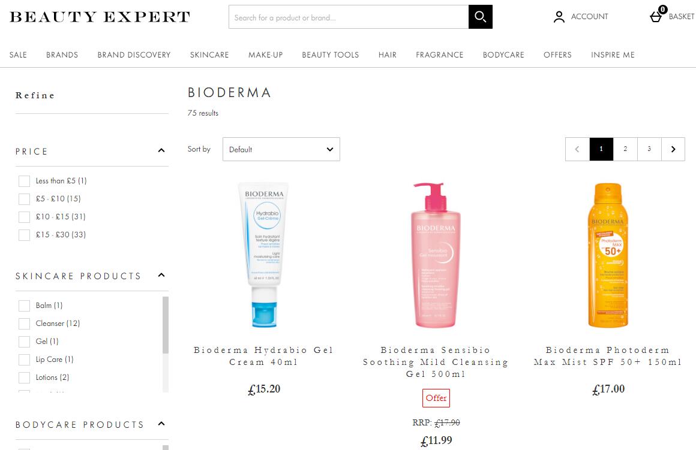Click the Beauty Expert logo
The width and height of the screenshot is (696, 450).
[100, 17]
